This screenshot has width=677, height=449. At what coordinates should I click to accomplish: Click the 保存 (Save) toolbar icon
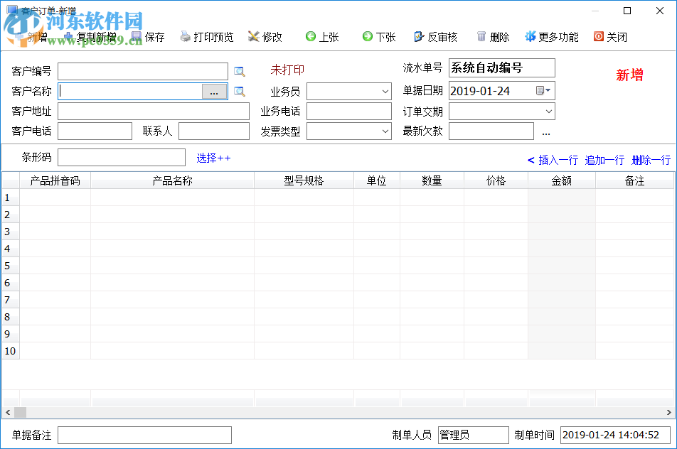[x=146, y=36]
